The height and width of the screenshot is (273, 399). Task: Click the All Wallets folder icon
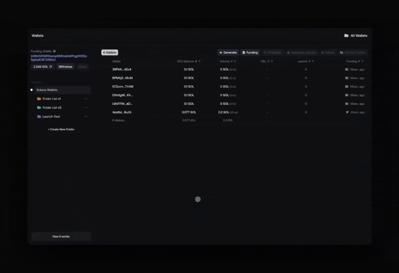tap(346, 36)
